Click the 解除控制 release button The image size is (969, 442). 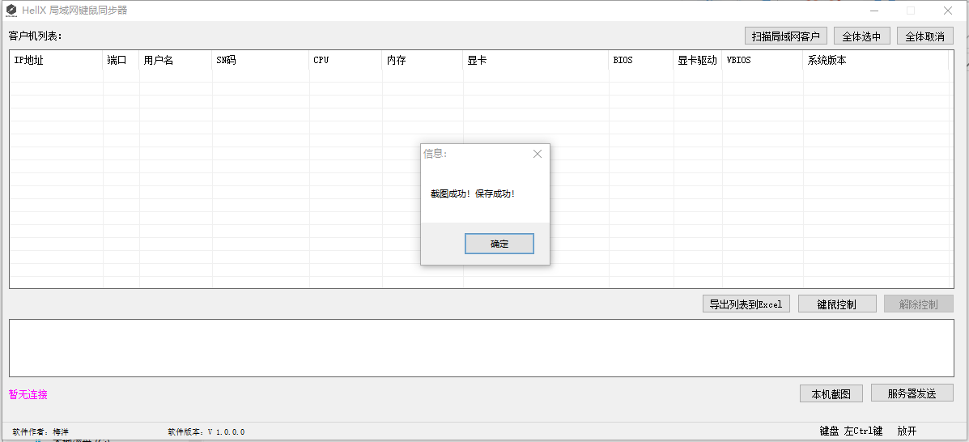918,304
